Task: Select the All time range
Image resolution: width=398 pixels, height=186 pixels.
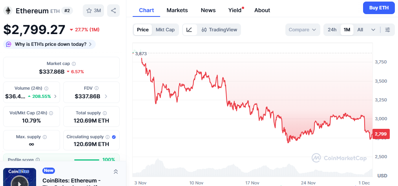Action: tap(360, 30)
